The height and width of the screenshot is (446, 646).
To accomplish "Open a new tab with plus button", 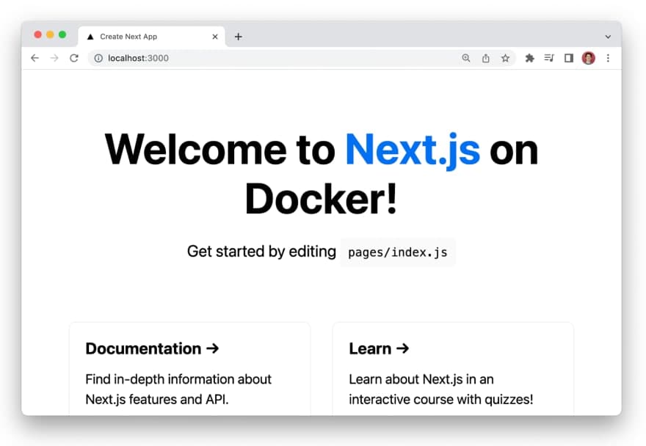I will pyautogui.click(x=238, y=37).
